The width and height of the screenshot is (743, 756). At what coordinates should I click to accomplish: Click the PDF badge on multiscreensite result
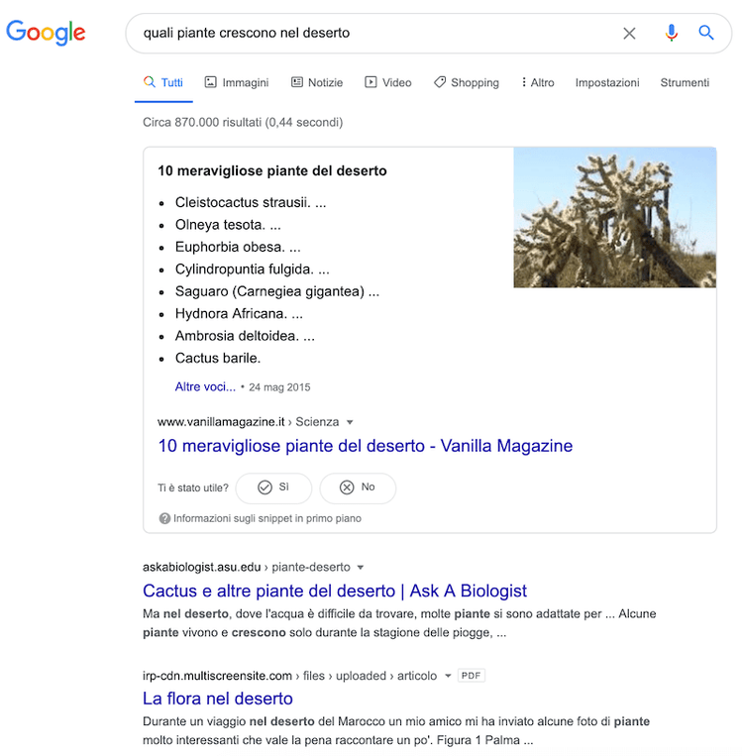pos(472,676)
